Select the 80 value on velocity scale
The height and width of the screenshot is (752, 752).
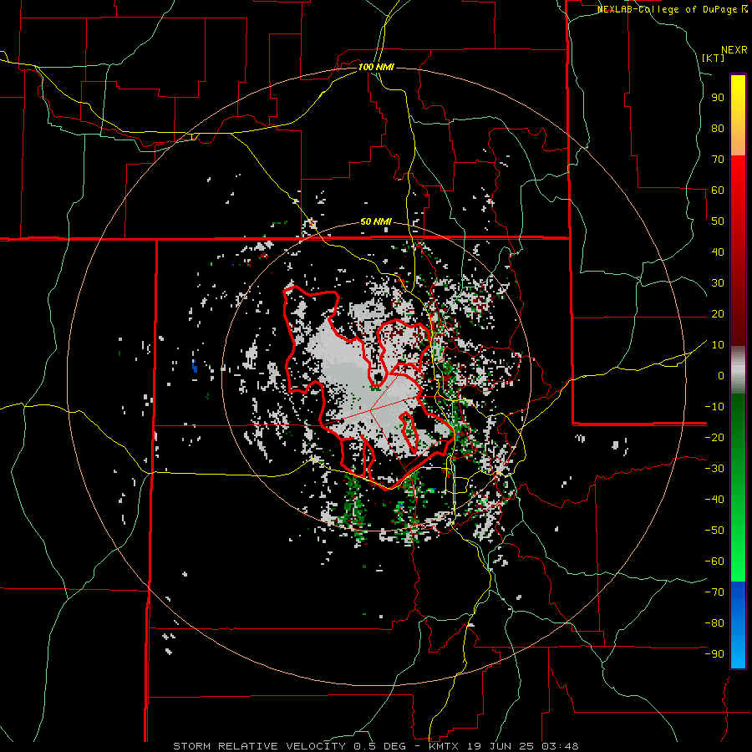click(718, 129)
